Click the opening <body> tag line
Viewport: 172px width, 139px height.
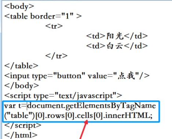(x=19, y=6)
